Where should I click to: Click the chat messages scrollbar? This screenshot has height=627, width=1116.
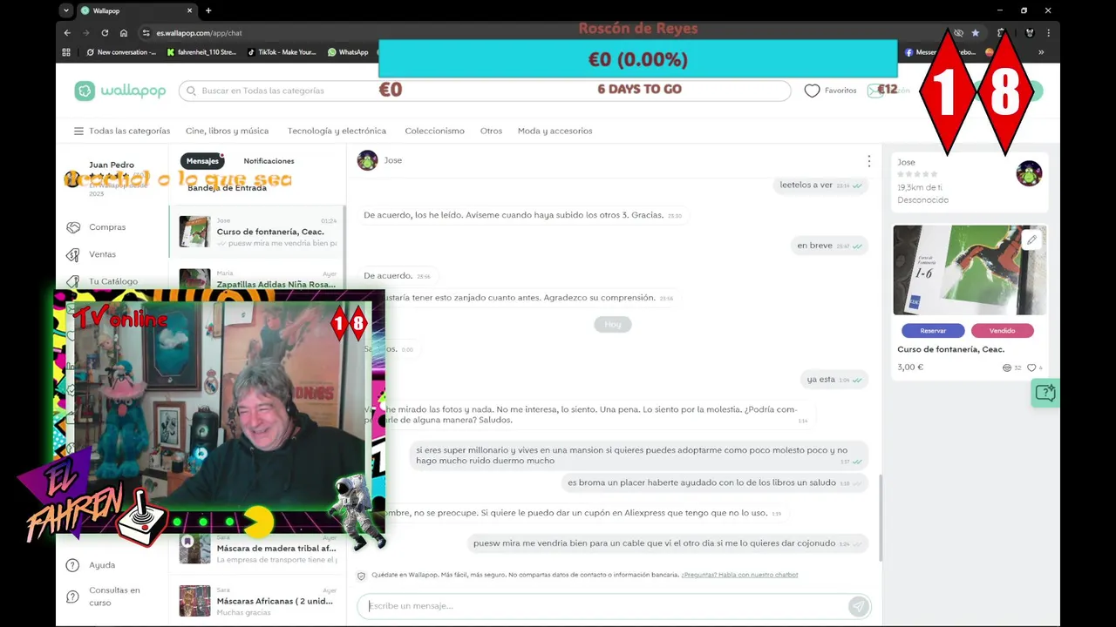880,517
